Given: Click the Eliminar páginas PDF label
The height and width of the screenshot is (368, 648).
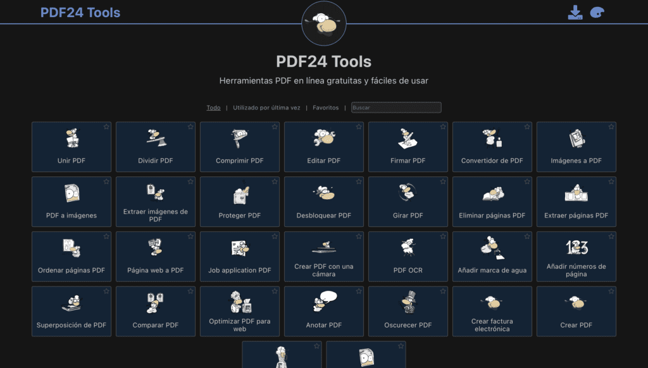Looking at the screenshot, I should [492, 216].
